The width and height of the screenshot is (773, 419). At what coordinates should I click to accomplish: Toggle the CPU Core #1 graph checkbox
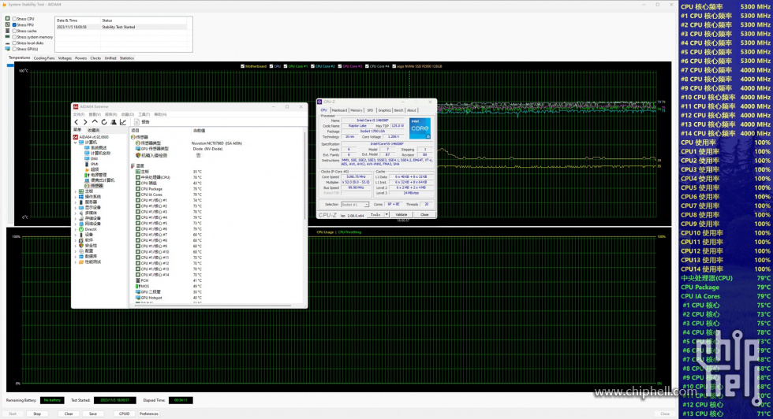(x=286, y=66)
